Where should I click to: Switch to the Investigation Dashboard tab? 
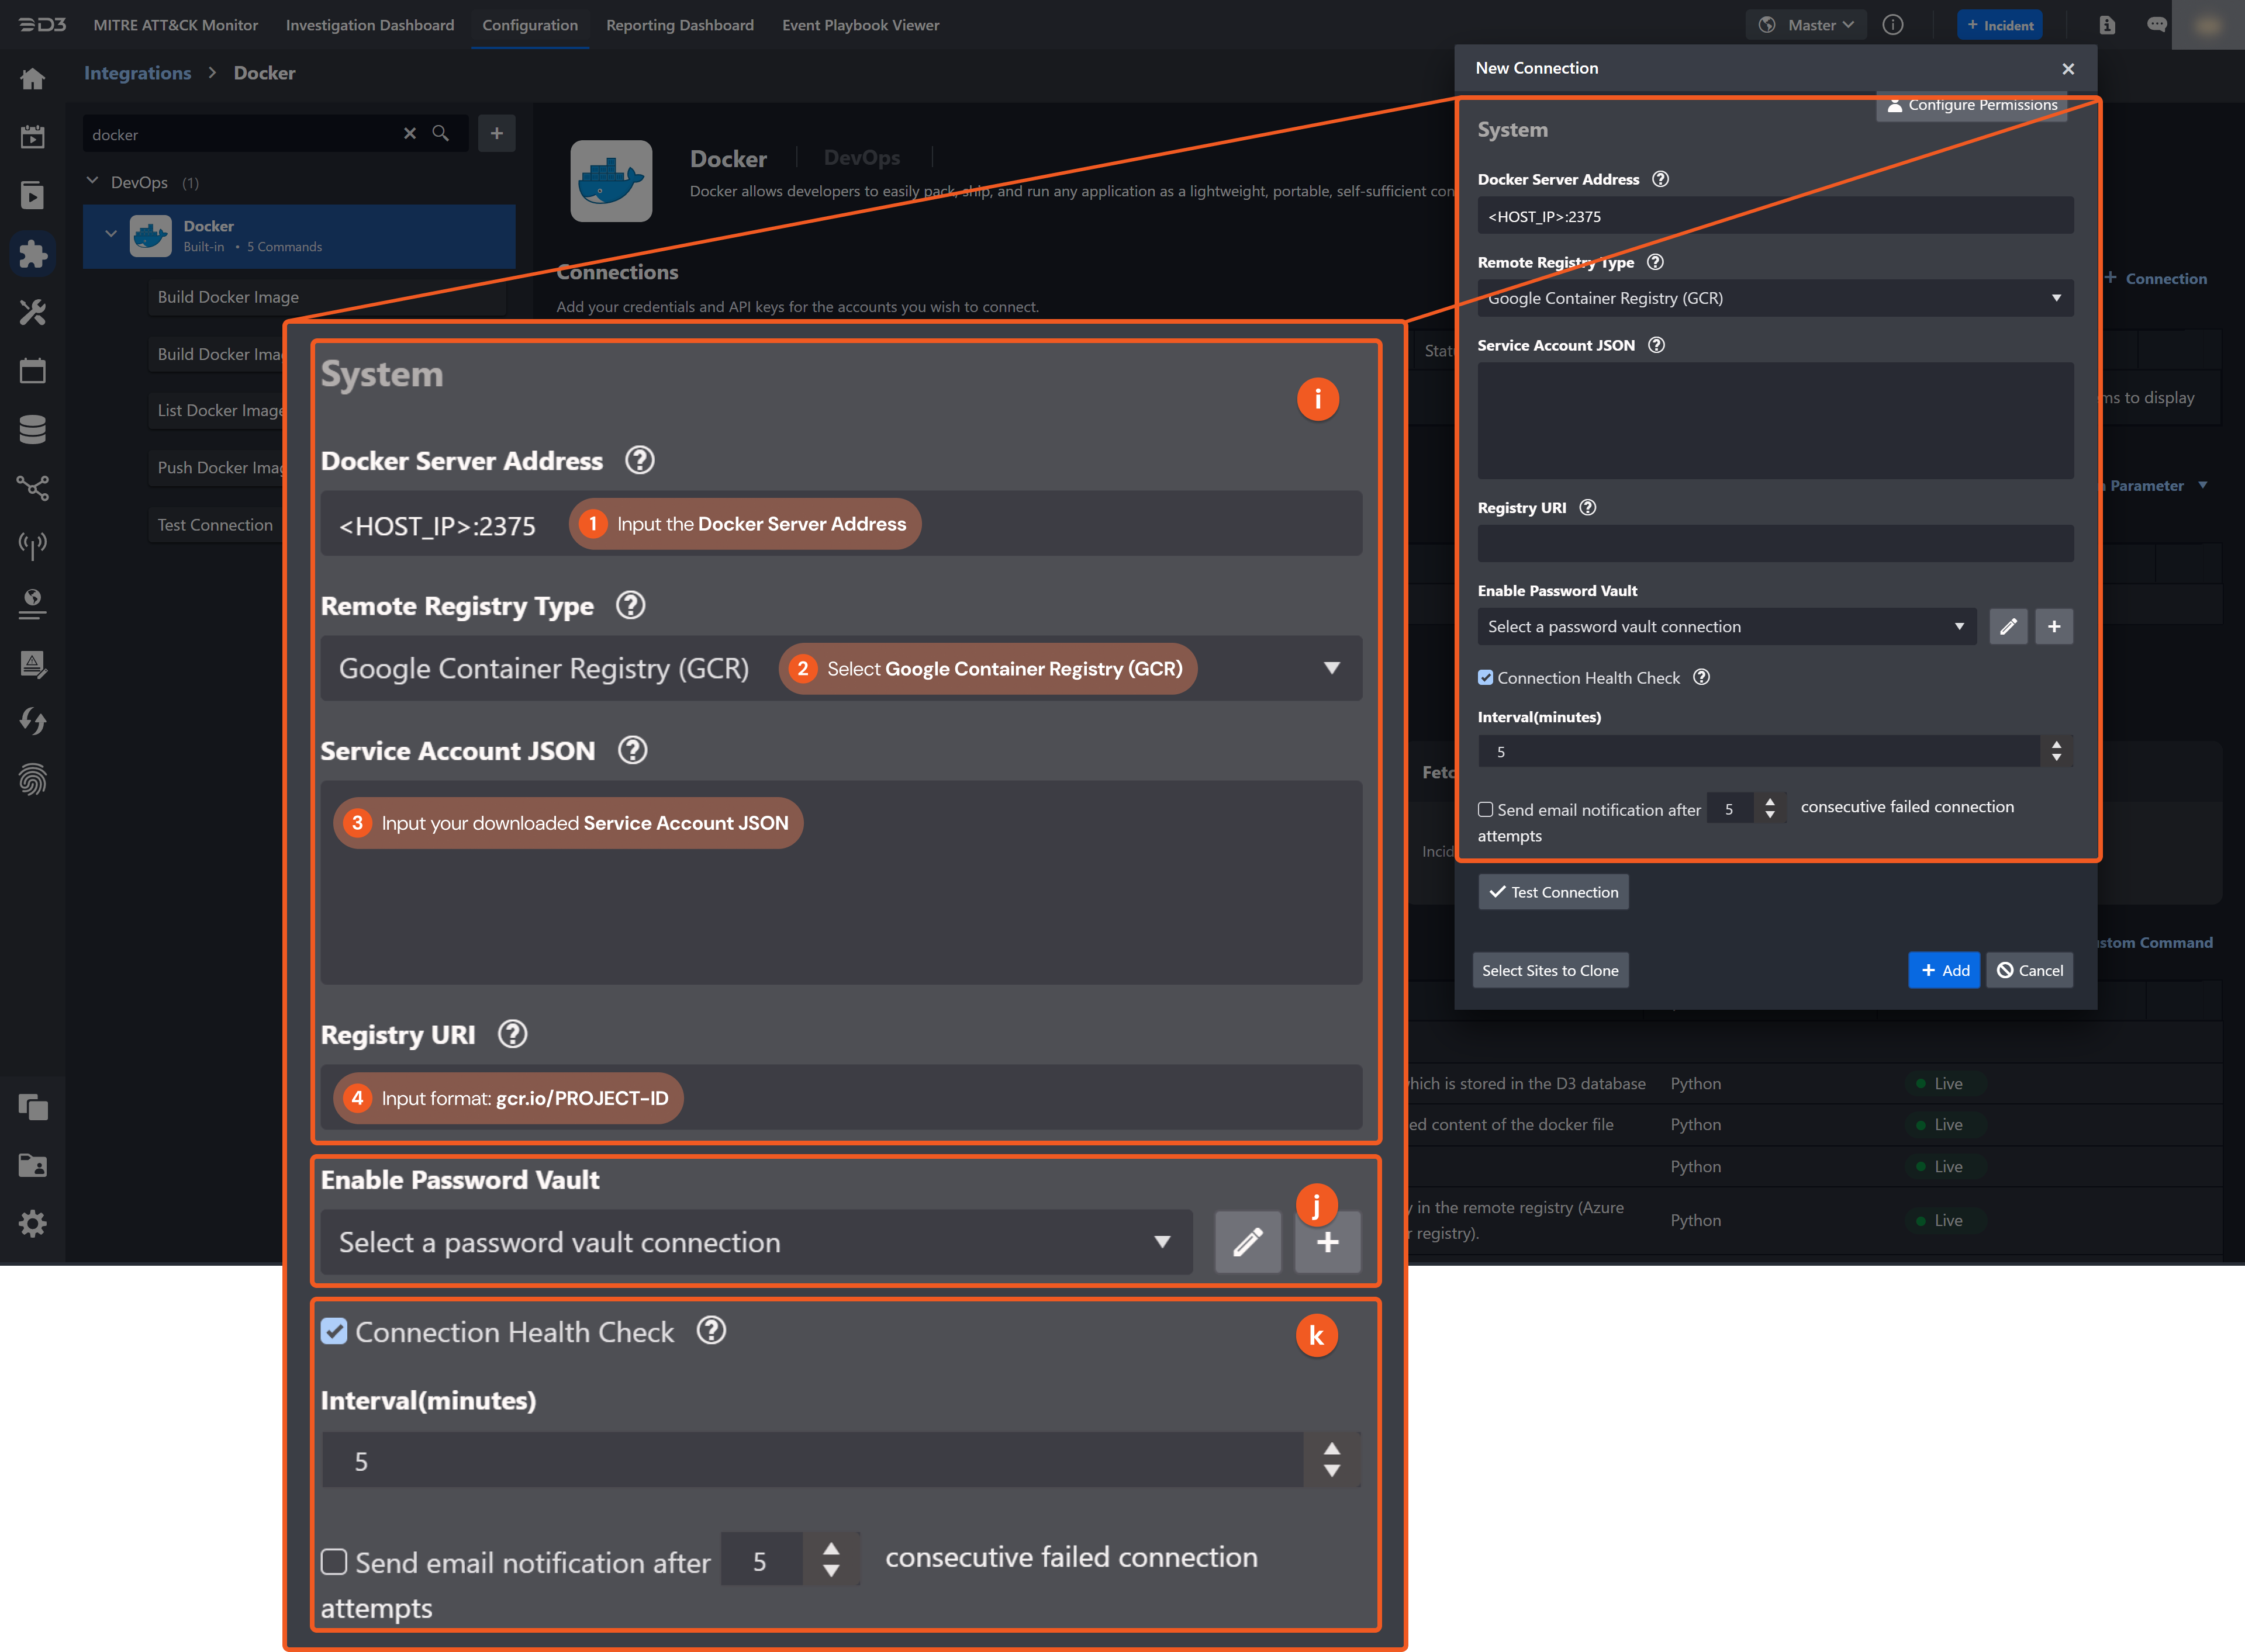tap(370, 25)
